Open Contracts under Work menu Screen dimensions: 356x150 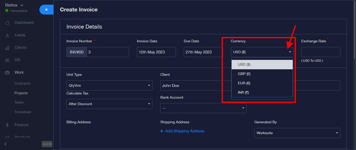[x=22, y=84]
